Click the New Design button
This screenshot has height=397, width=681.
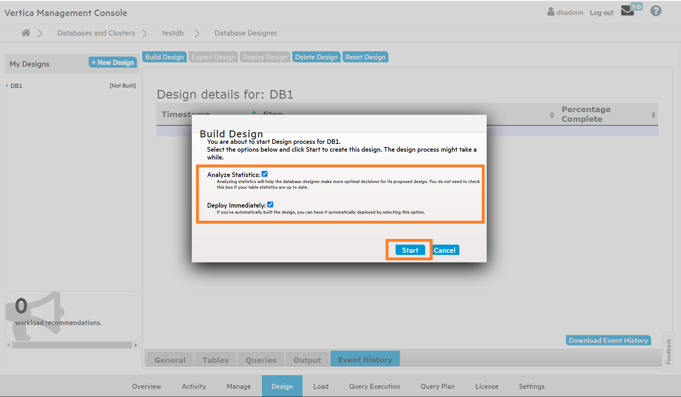[113, 62]
